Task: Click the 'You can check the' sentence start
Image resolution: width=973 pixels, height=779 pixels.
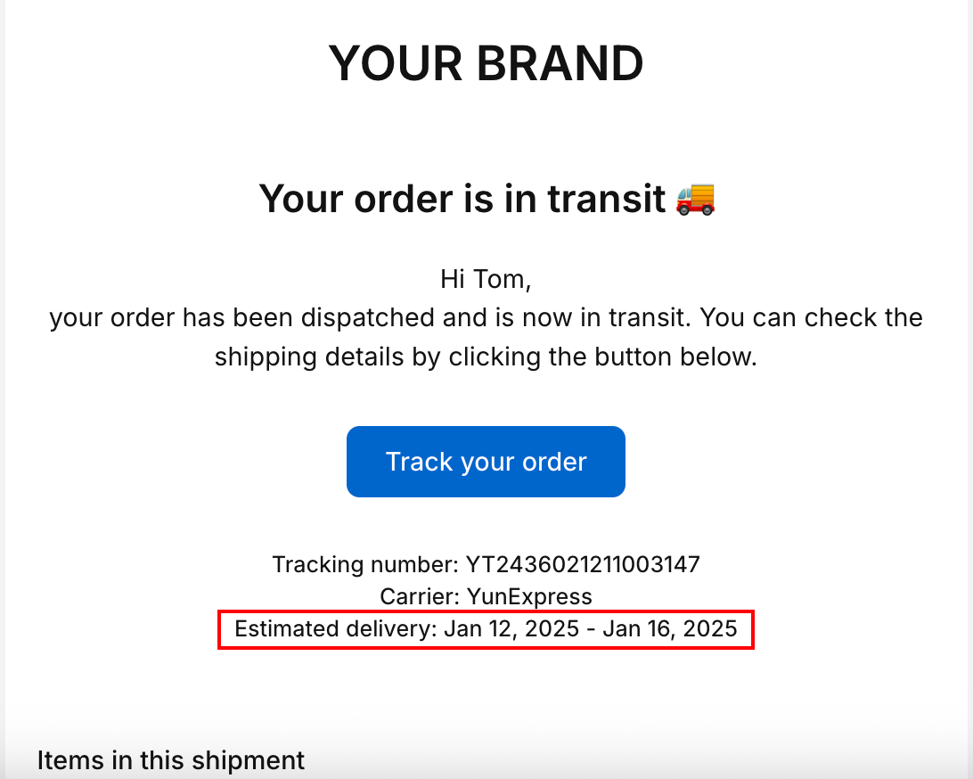Action: 812,318
